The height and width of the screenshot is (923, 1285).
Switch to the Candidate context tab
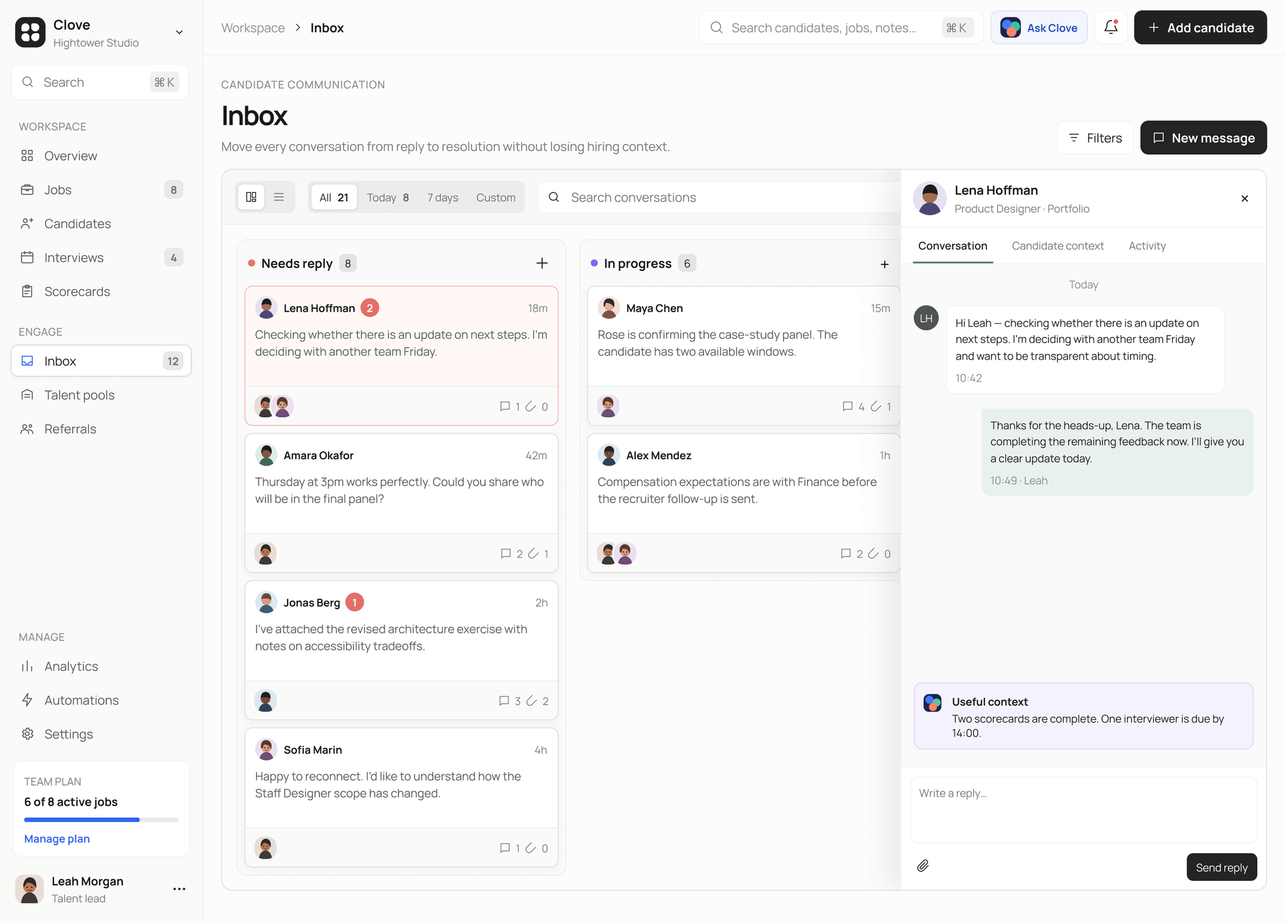click(x=1058, y=246)
